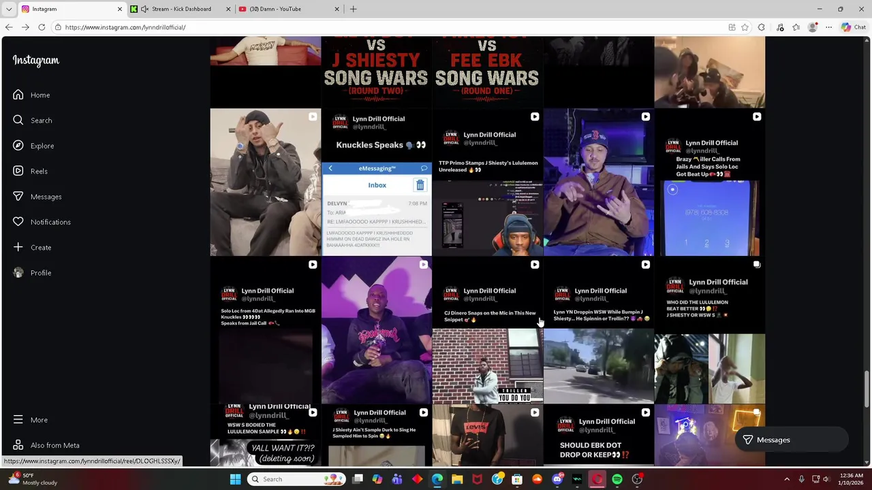Open Messages from the left sidebar
Image resolution: width=872 pixels, height=490 pixels.
point(37,197)
